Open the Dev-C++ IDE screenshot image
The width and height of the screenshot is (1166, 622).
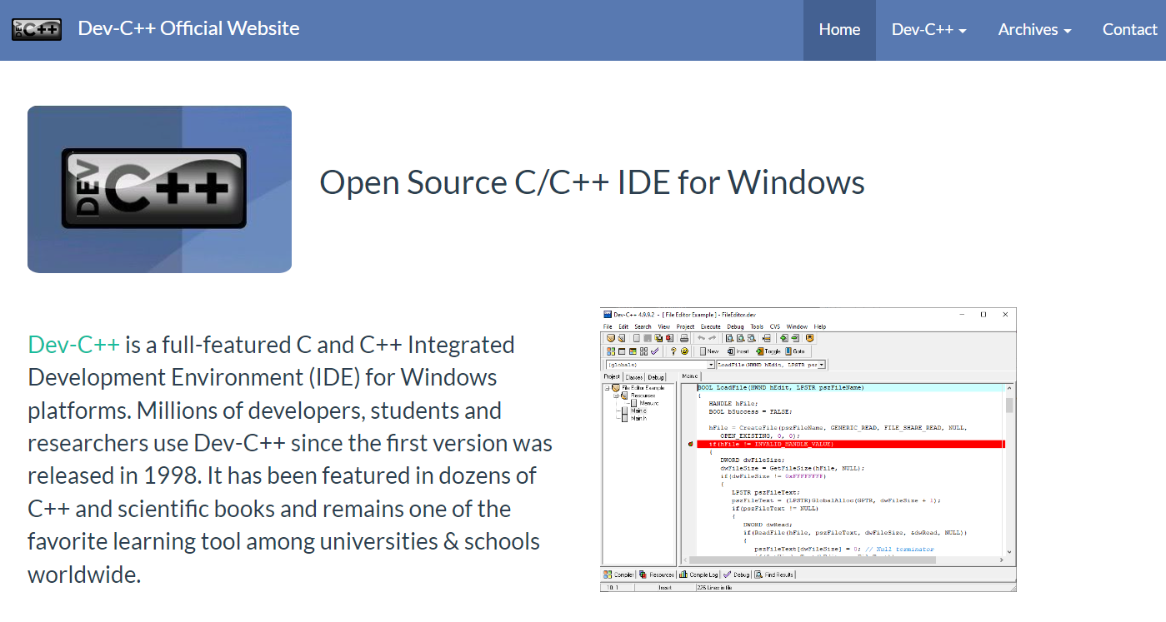coord(808,450)
